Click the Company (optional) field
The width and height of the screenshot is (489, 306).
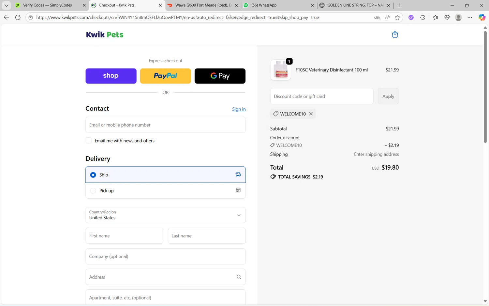coord(165,256)
